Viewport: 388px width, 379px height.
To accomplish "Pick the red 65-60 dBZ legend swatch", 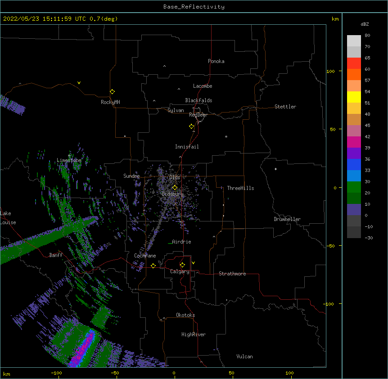I will click(354, 63).
